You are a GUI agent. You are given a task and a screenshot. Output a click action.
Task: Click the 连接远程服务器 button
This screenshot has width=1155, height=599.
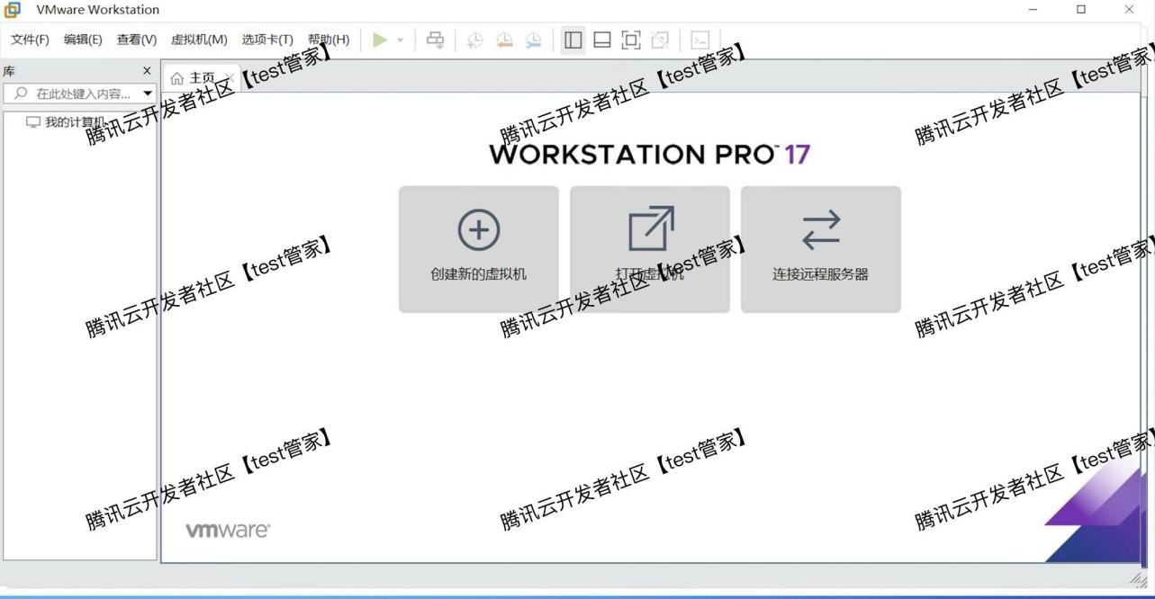(820, 248)
